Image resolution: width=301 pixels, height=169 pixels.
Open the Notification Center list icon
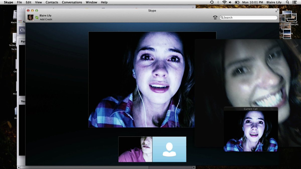click(294, 2)
